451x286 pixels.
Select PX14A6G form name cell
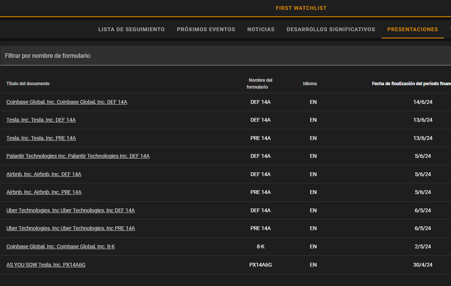[x=260, y=265]
